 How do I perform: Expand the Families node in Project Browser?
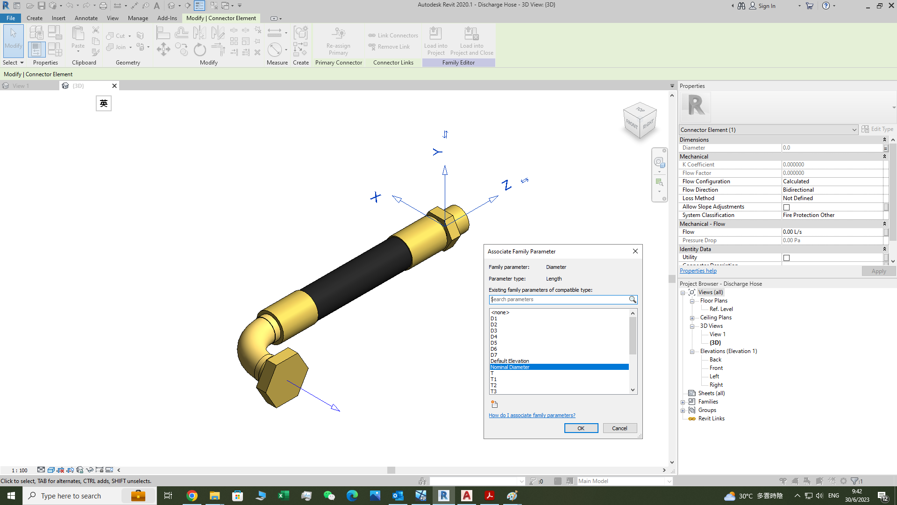[683, 401]
